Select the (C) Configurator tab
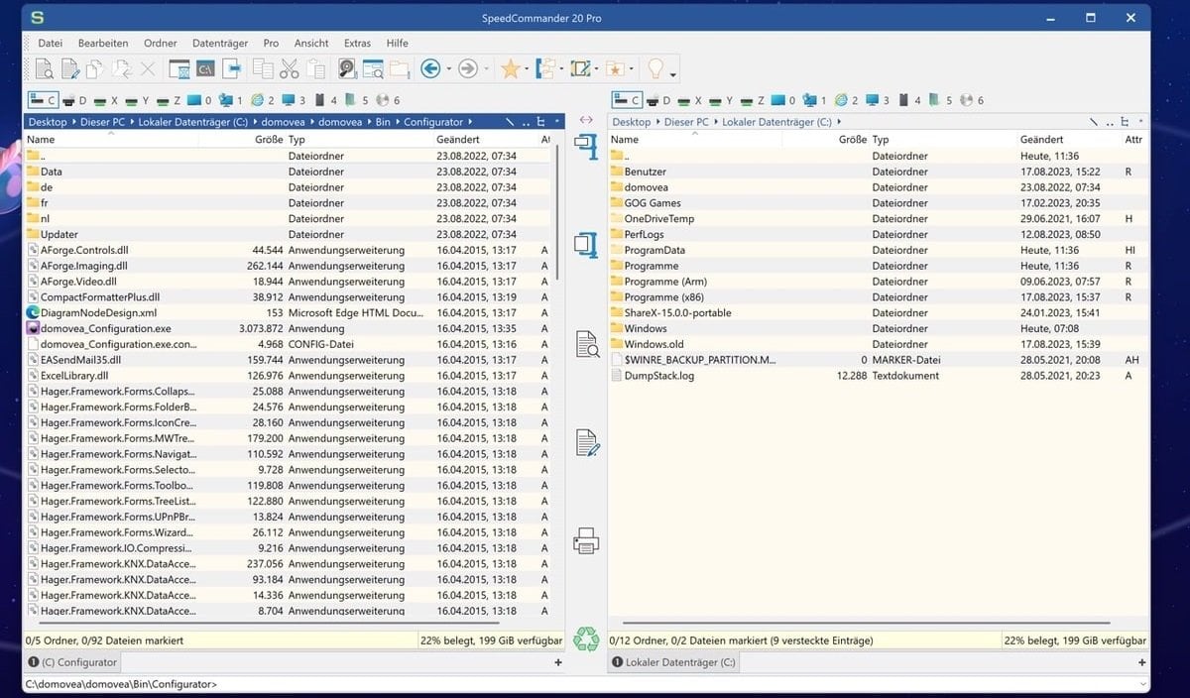This screenshot has height=698, width=1190. 72,662
